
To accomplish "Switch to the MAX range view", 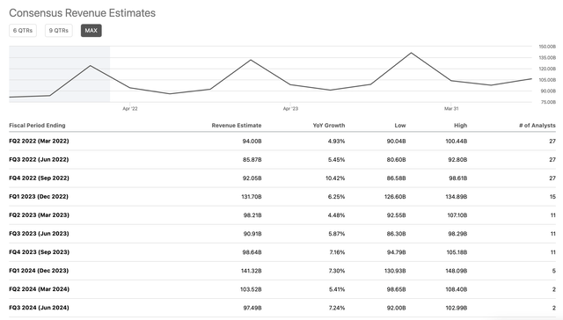I will pos(91,31).
